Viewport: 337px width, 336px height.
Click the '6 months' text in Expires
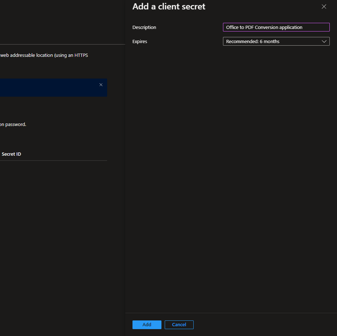269,41
